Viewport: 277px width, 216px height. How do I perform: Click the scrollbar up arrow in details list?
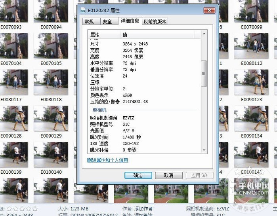click(204, 34)
